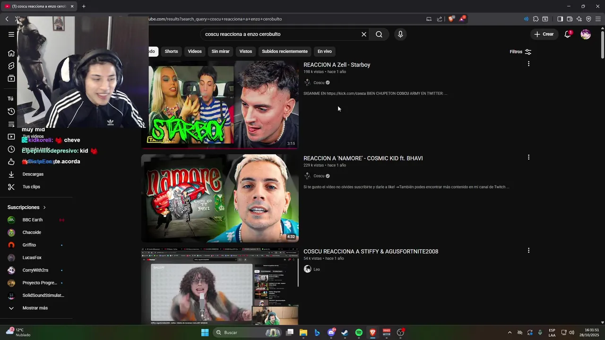The image size is (605, 340).
Task: Open Spotify from the taskbar
Action: pyautogui.click(x=359, y=332)
